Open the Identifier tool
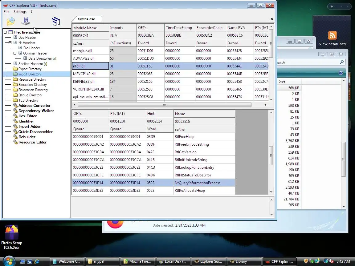Image resolution: width=355 pixels, height=266 pixels. coord(26,121)
